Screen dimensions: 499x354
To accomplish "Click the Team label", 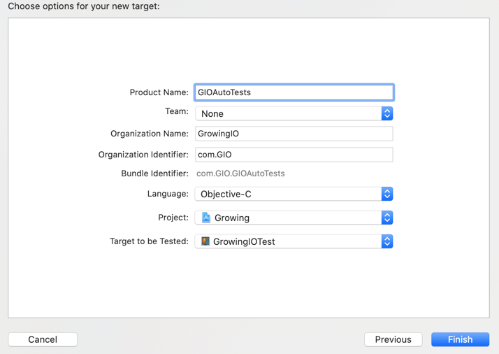I will click(177, 111).
